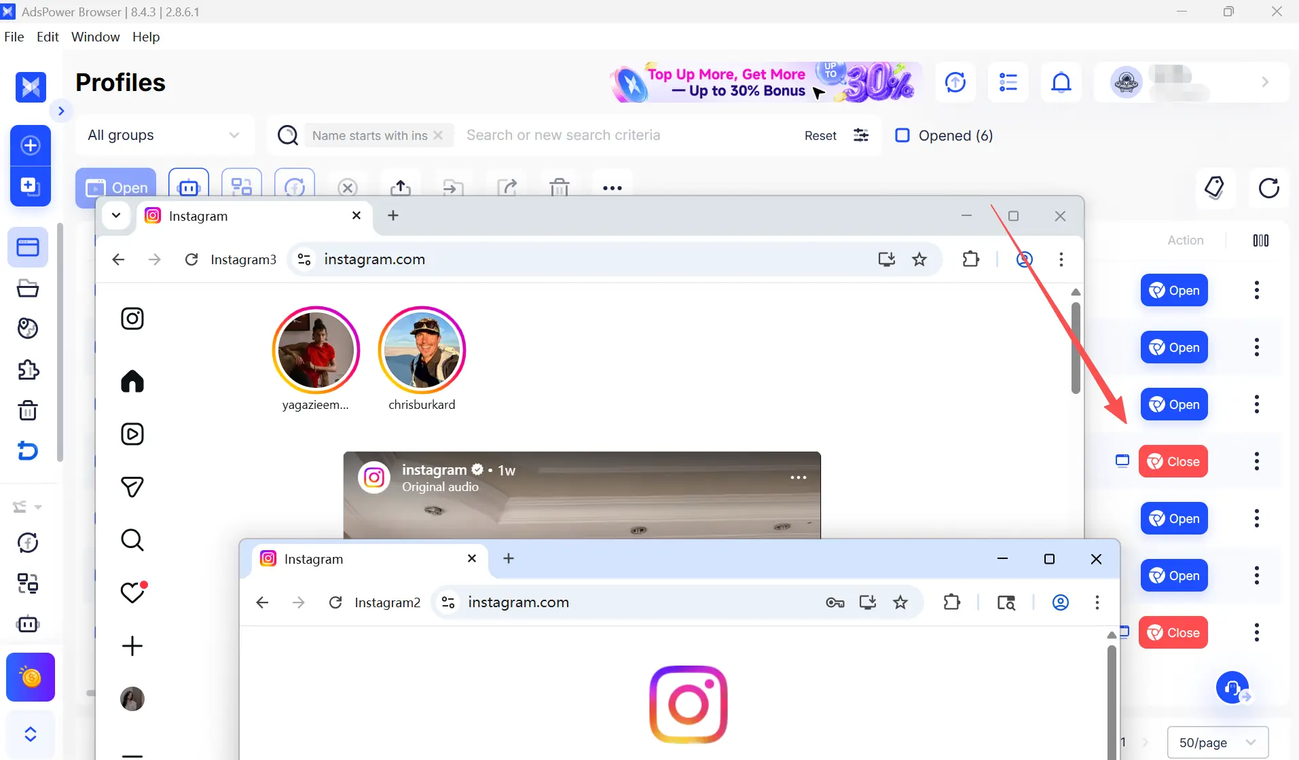Click Reset in the search bar
The image size is (1299, 760).
point(820,135)
